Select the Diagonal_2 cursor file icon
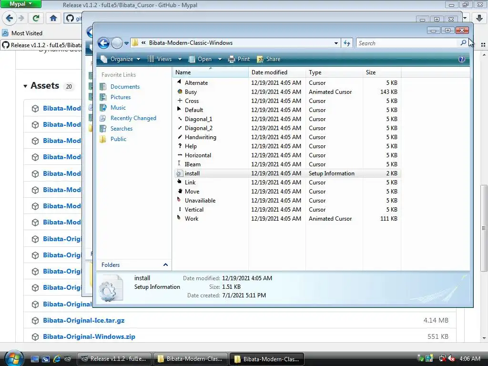Screen dimensions: 488x366 (180, 128)
